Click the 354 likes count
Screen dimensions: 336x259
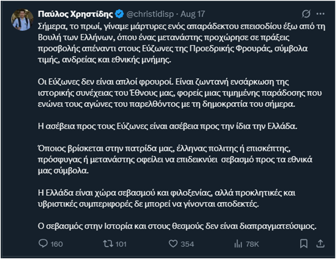point(187,244)
